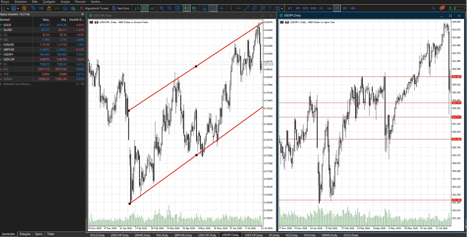This screenshot has height=237, width=467.
Task: Select the vertical line drawing tool
Action: 231,8
